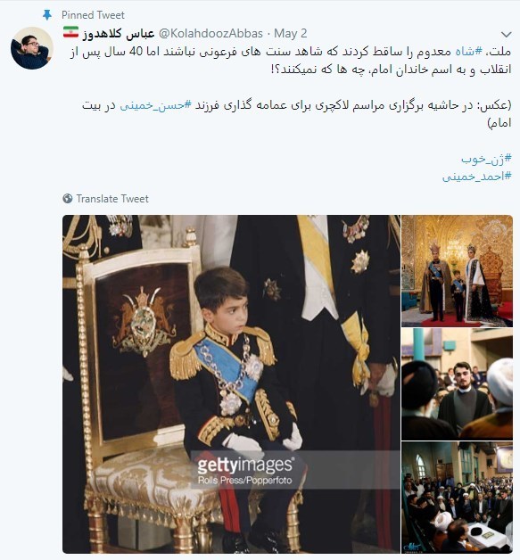Click the Translate Tweet link

pyautogui.click(x=112, y=199)
